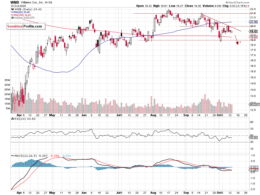Click the 9032878 volume tag on right axis
This screenshot has width=260, height=195.
pyautogui.click(x=254, y=105)
